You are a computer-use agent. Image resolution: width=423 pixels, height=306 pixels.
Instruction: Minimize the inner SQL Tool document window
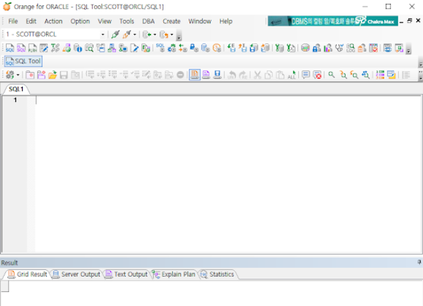tap(402, 21)
